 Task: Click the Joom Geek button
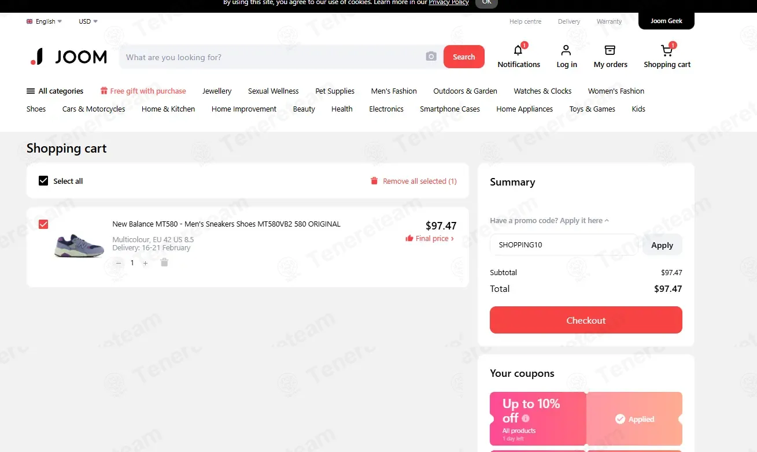click(666, 21)
